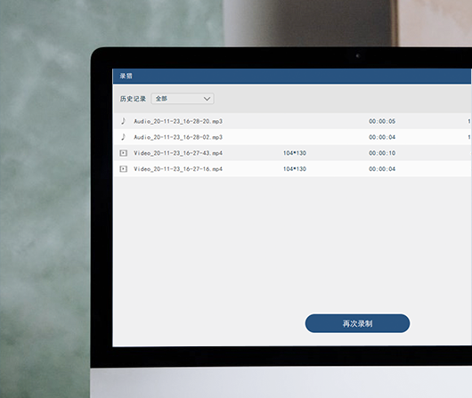Click the music note icon for Audio_20-11-23_16-28-20.mp3

coord(123,121)
